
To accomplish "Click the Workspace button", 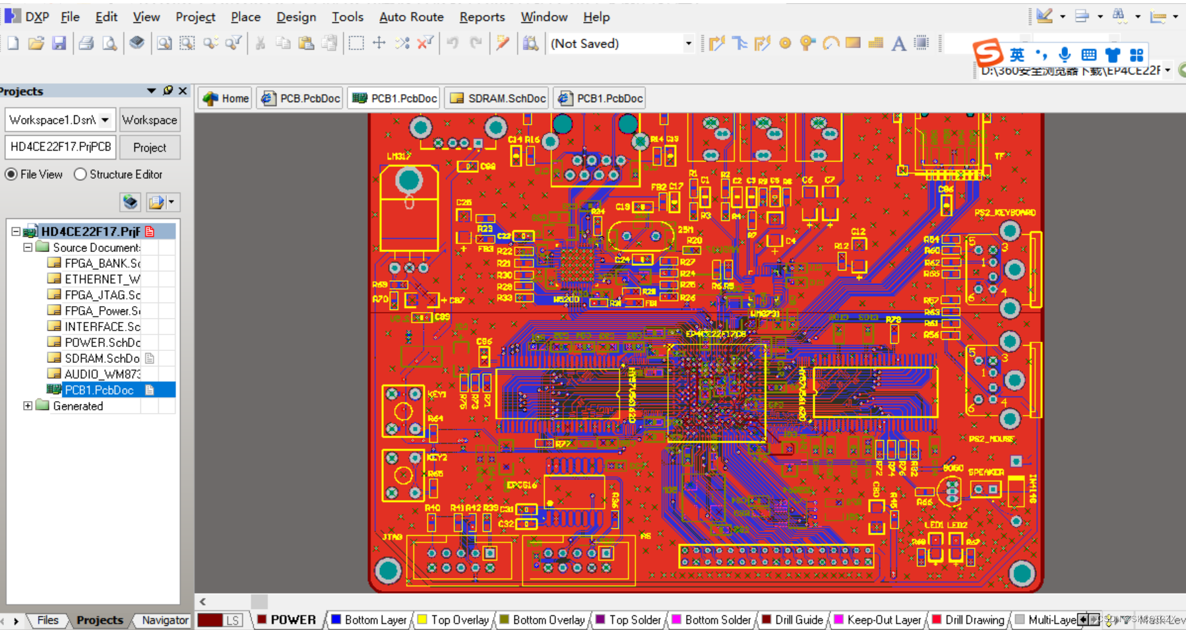I will click(x=149, y=119).
